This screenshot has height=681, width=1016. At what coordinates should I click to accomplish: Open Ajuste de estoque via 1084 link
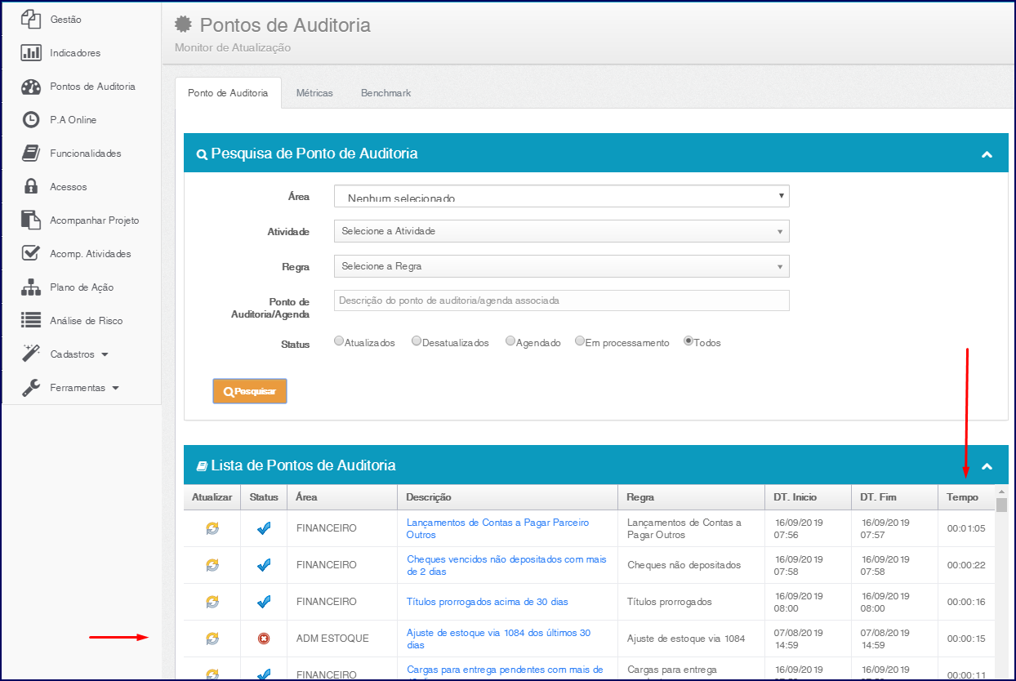click(x=498, y=639)
